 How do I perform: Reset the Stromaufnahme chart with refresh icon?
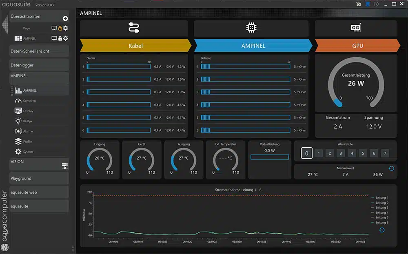(x=382, y=230)
